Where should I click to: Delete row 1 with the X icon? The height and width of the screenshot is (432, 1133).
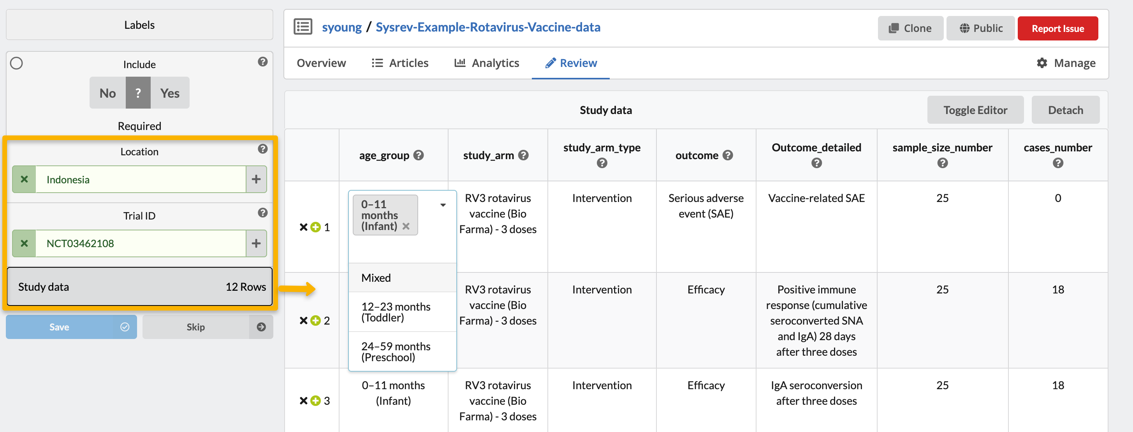(303, 227)
